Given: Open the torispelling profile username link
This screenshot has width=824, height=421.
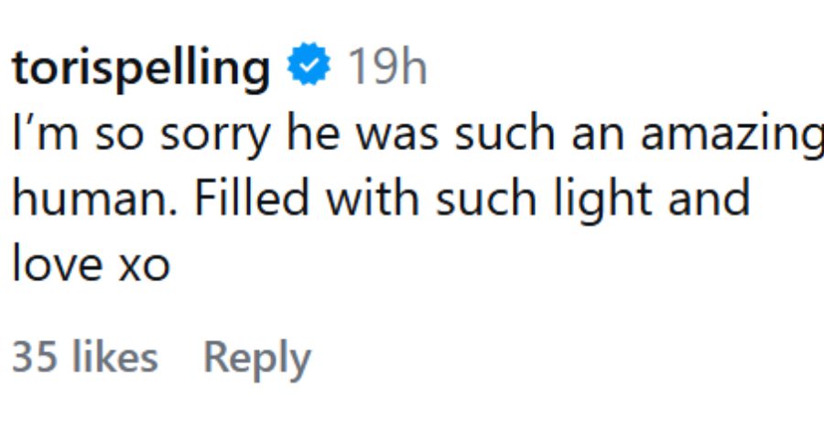Looking at the screenshot, I should click(140, 70).
